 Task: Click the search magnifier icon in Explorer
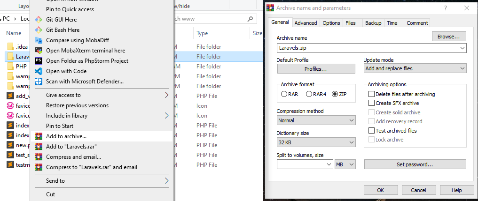coord(250,19)
